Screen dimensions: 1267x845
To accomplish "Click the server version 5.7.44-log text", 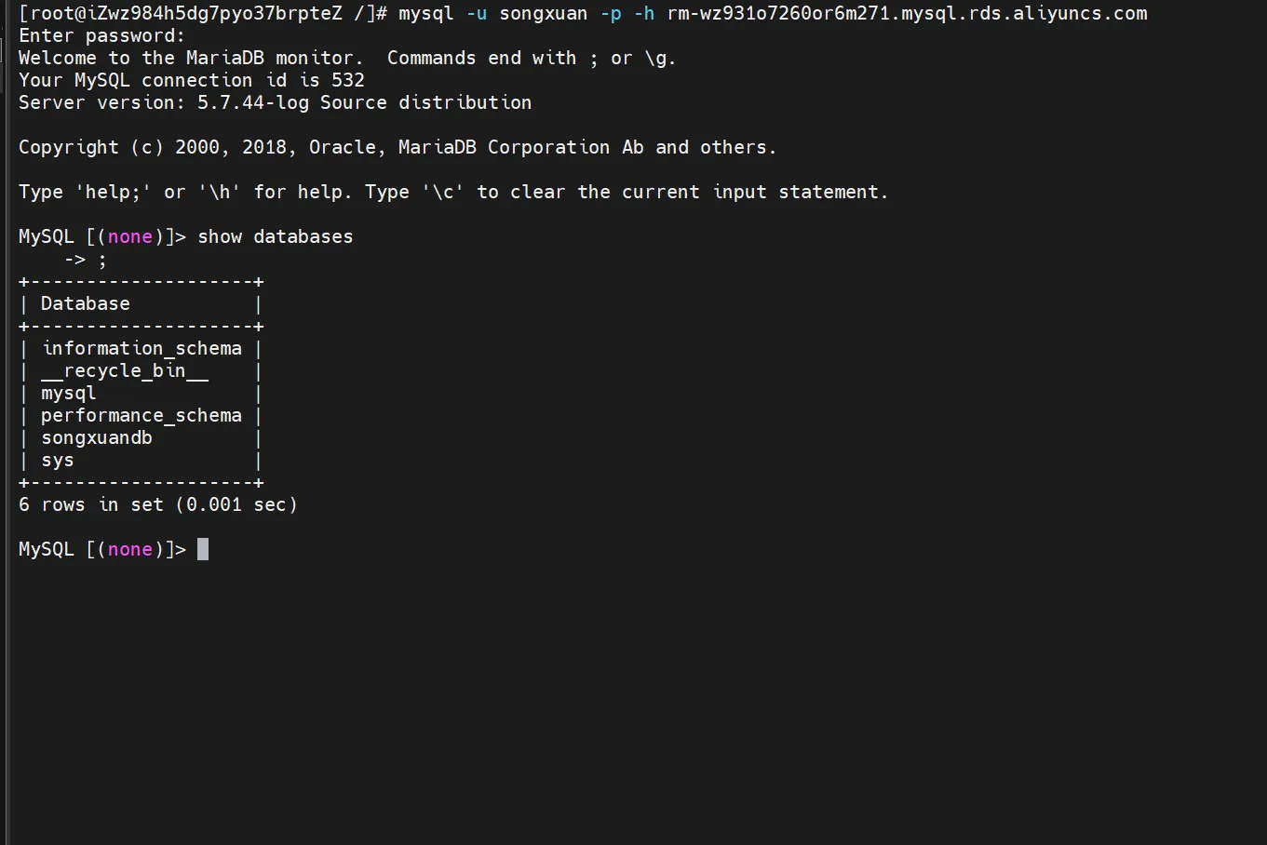I will click(x=252, y=102).
